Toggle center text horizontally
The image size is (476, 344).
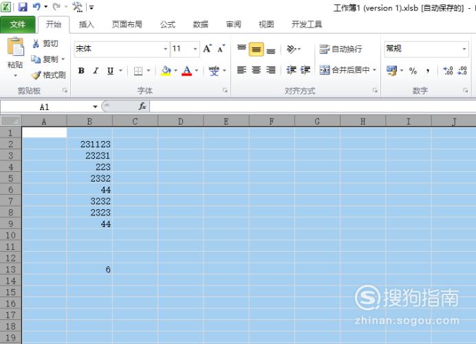pos(256,70)
